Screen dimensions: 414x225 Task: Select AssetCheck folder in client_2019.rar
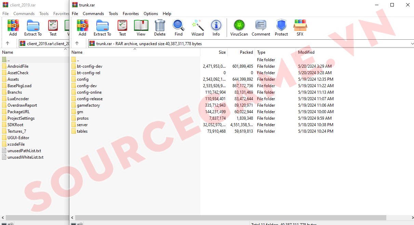(18, 73)
